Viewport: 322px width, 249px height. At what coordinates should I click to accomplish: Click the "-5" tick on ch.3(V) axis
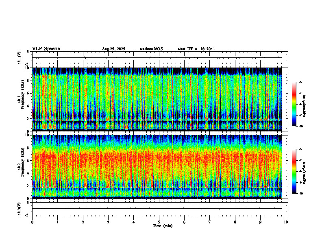pos(27,215)
